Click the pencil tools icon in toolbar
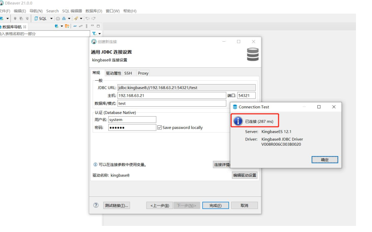Screen dimensions: 372x232 [76, 19]
